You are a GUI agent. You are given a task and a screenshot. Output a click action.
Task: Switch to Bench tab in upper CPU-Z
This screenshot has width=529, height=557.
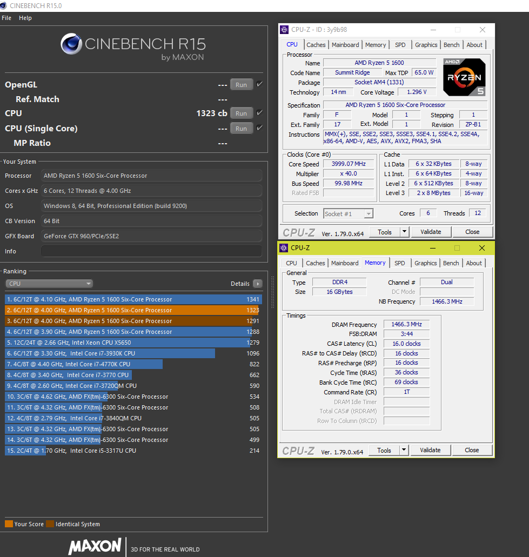point(452,45)
